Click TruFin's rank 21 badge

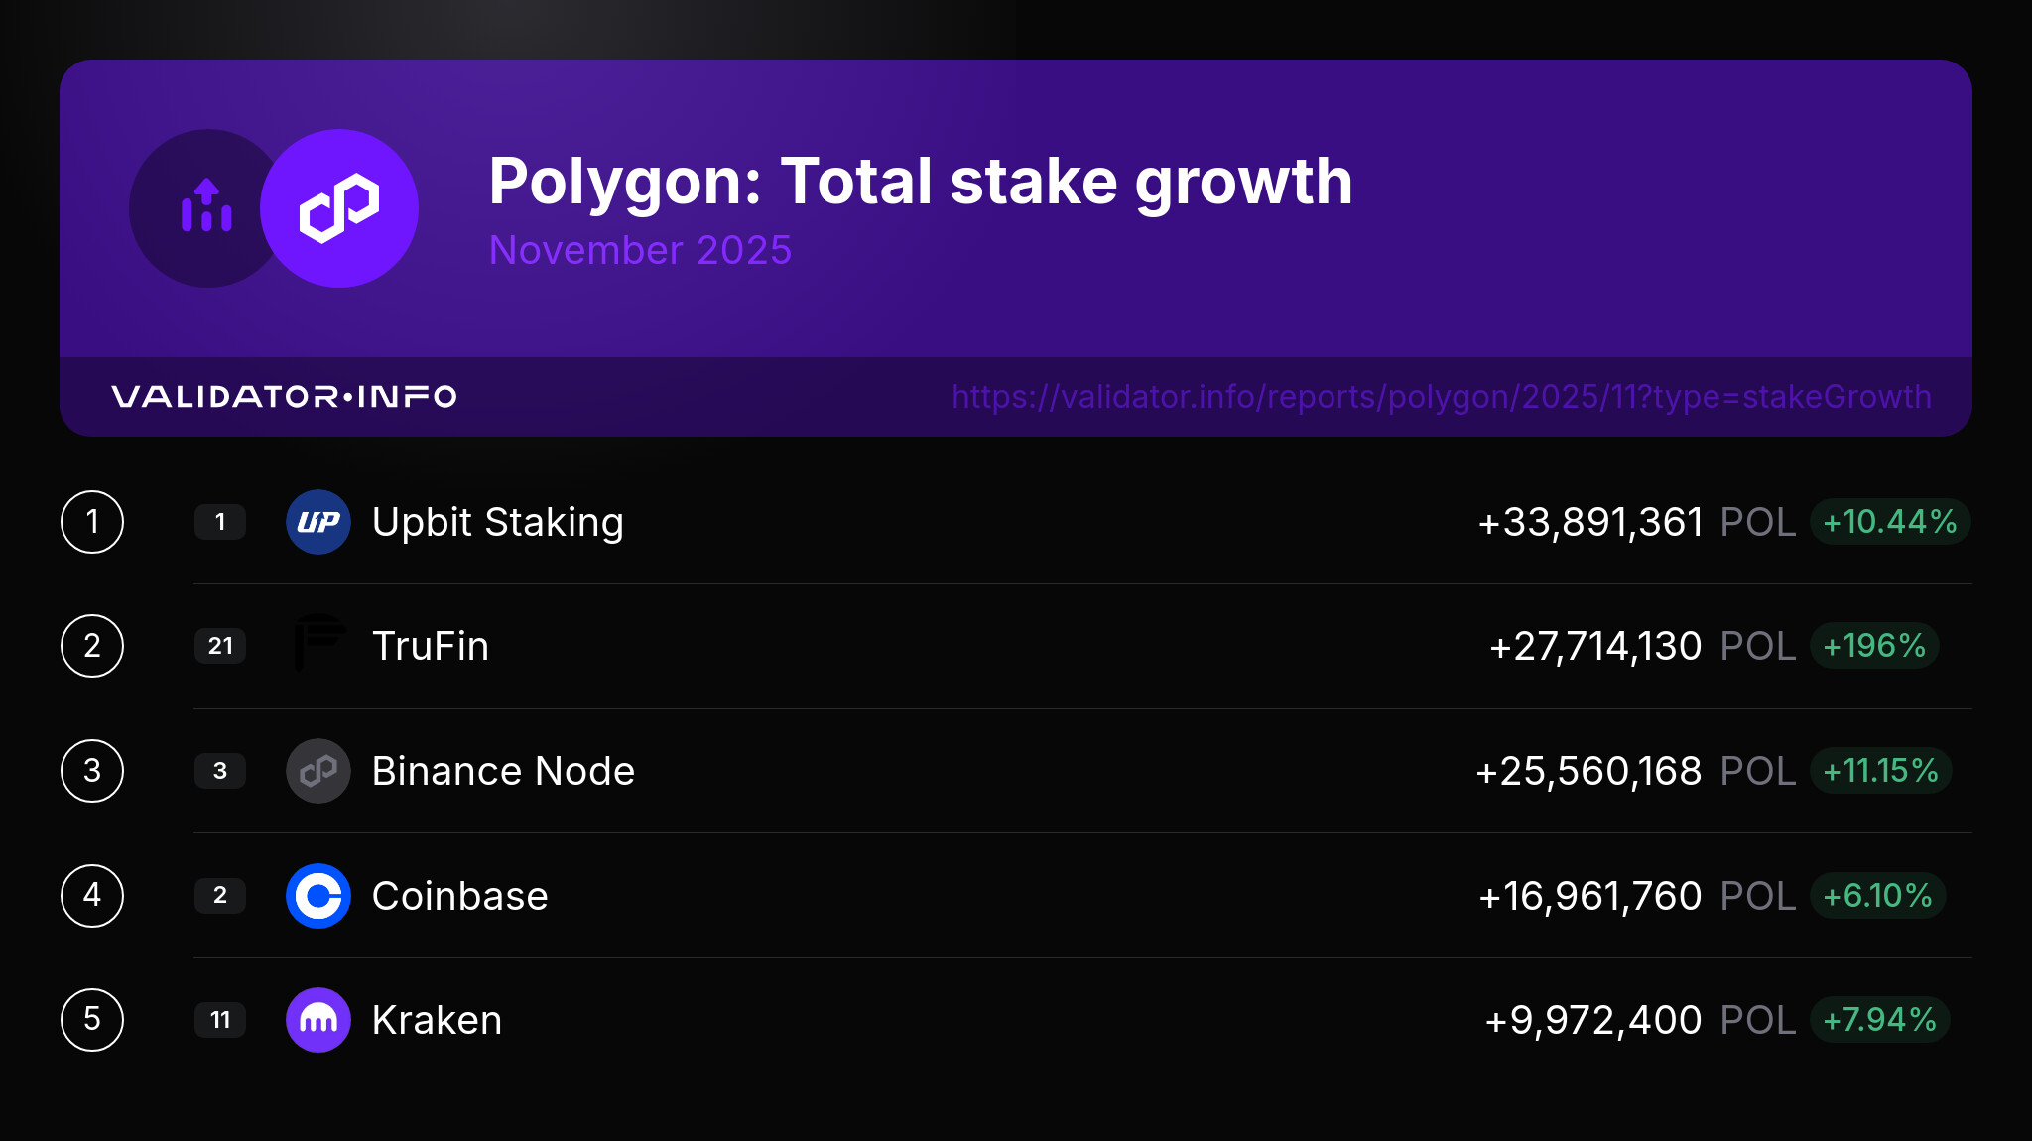(220, 646)
